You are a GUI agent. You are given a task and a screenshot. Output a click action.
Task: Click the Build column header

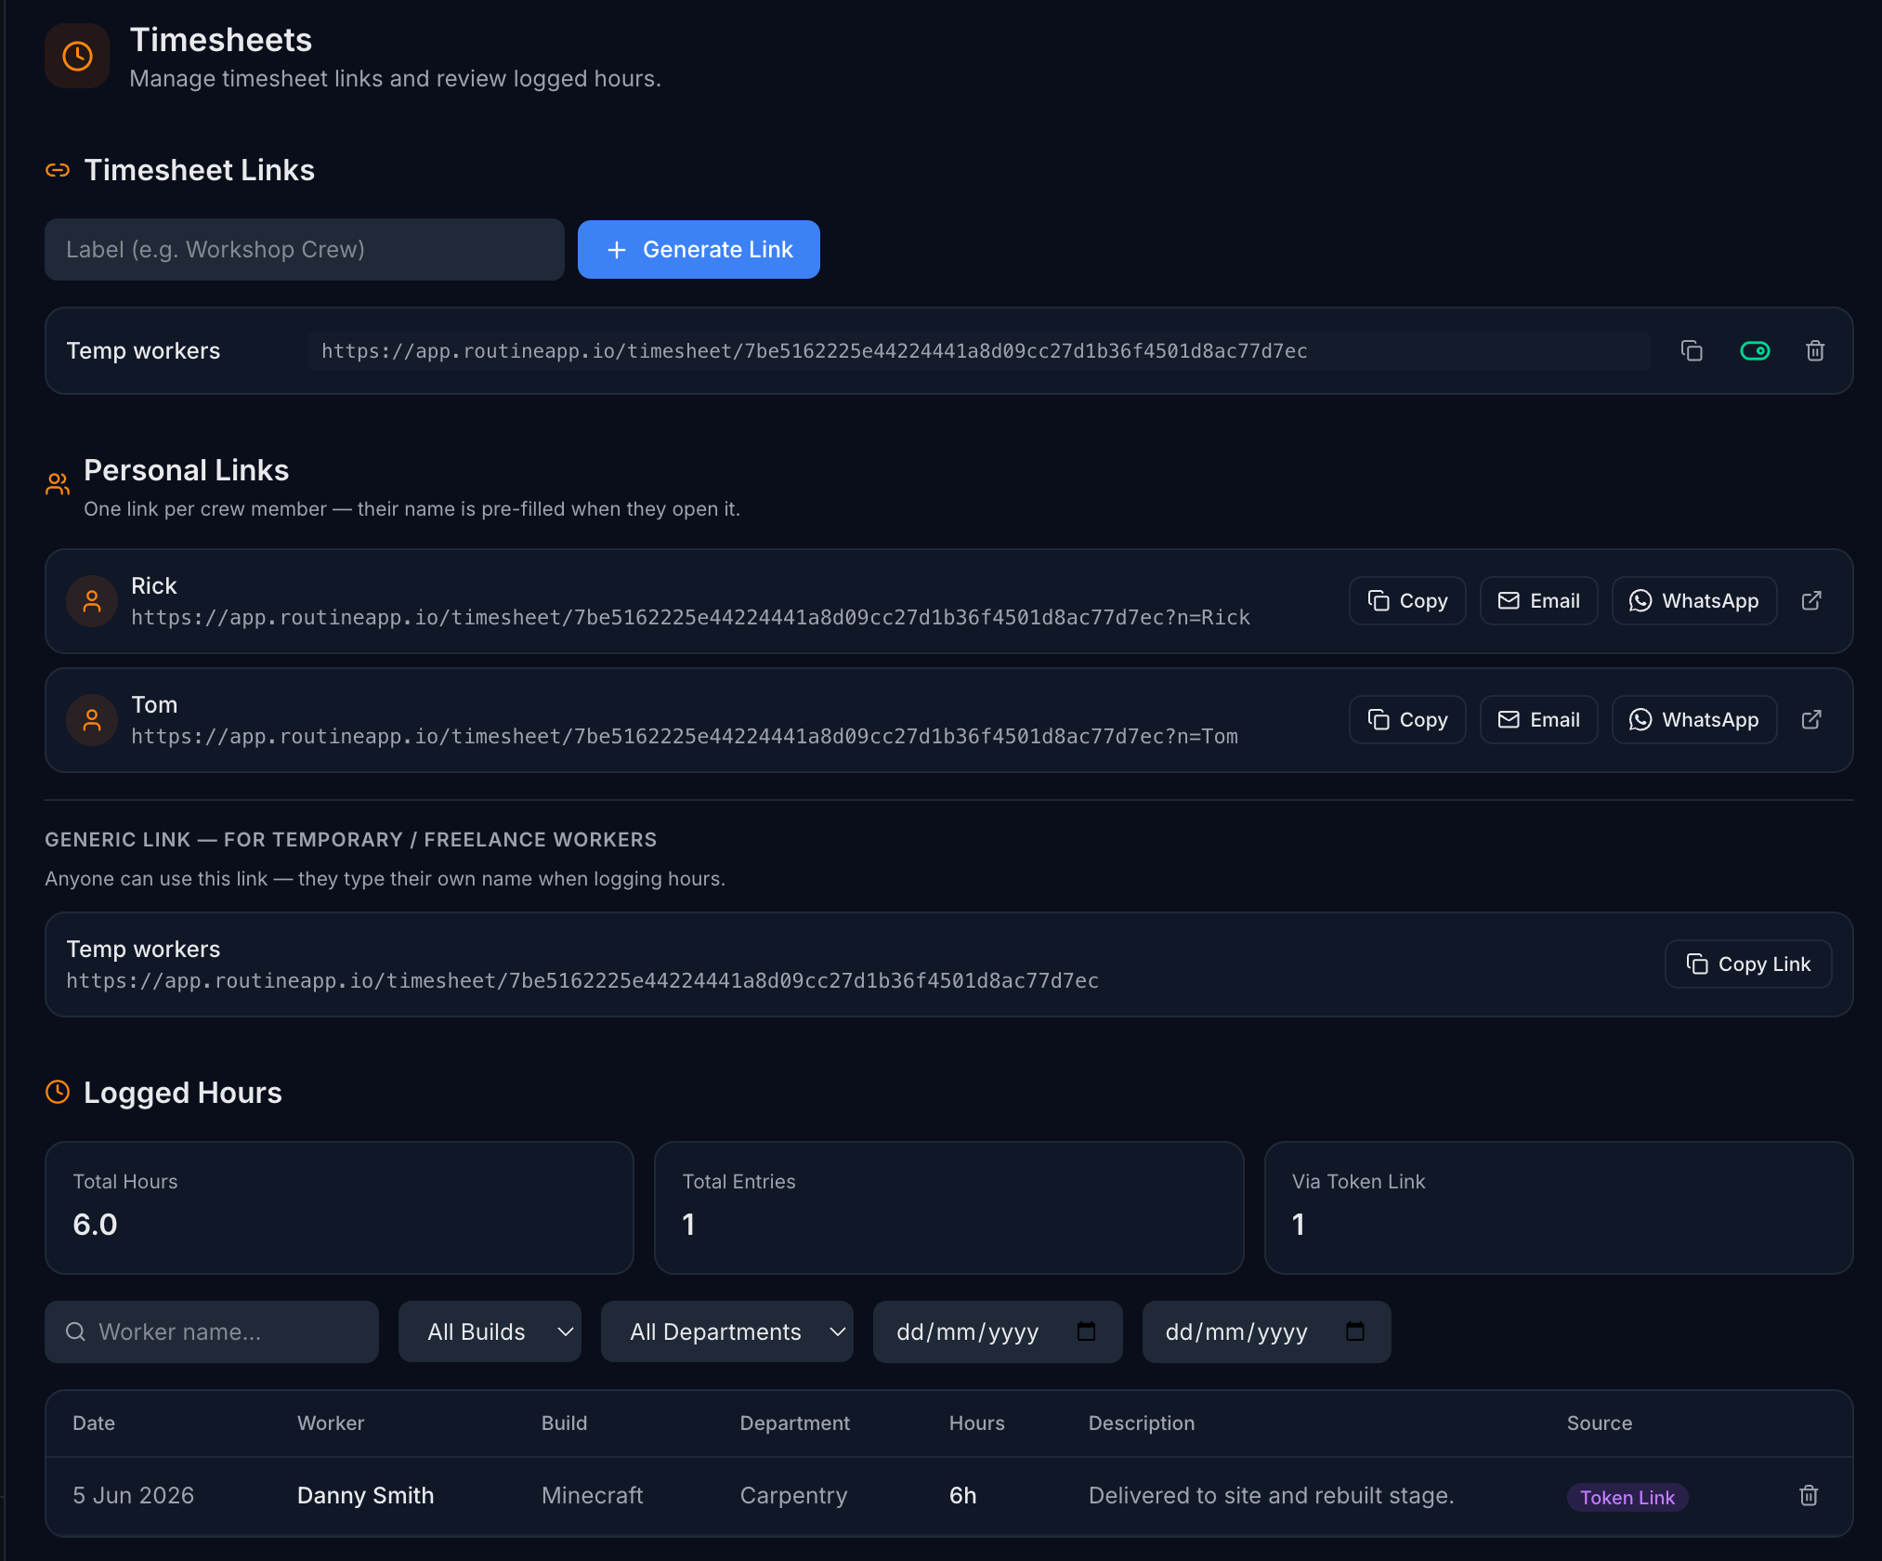click(x=564, y=1423)
